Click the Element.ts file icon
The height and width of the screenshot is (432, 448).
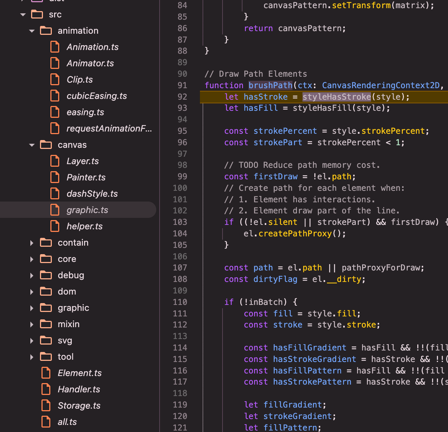tap(46, 373)
